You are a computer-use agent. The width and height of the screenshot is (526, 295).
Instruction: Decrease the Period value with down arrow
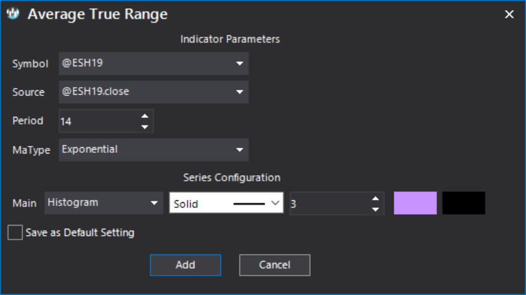[x=144, y=127]
